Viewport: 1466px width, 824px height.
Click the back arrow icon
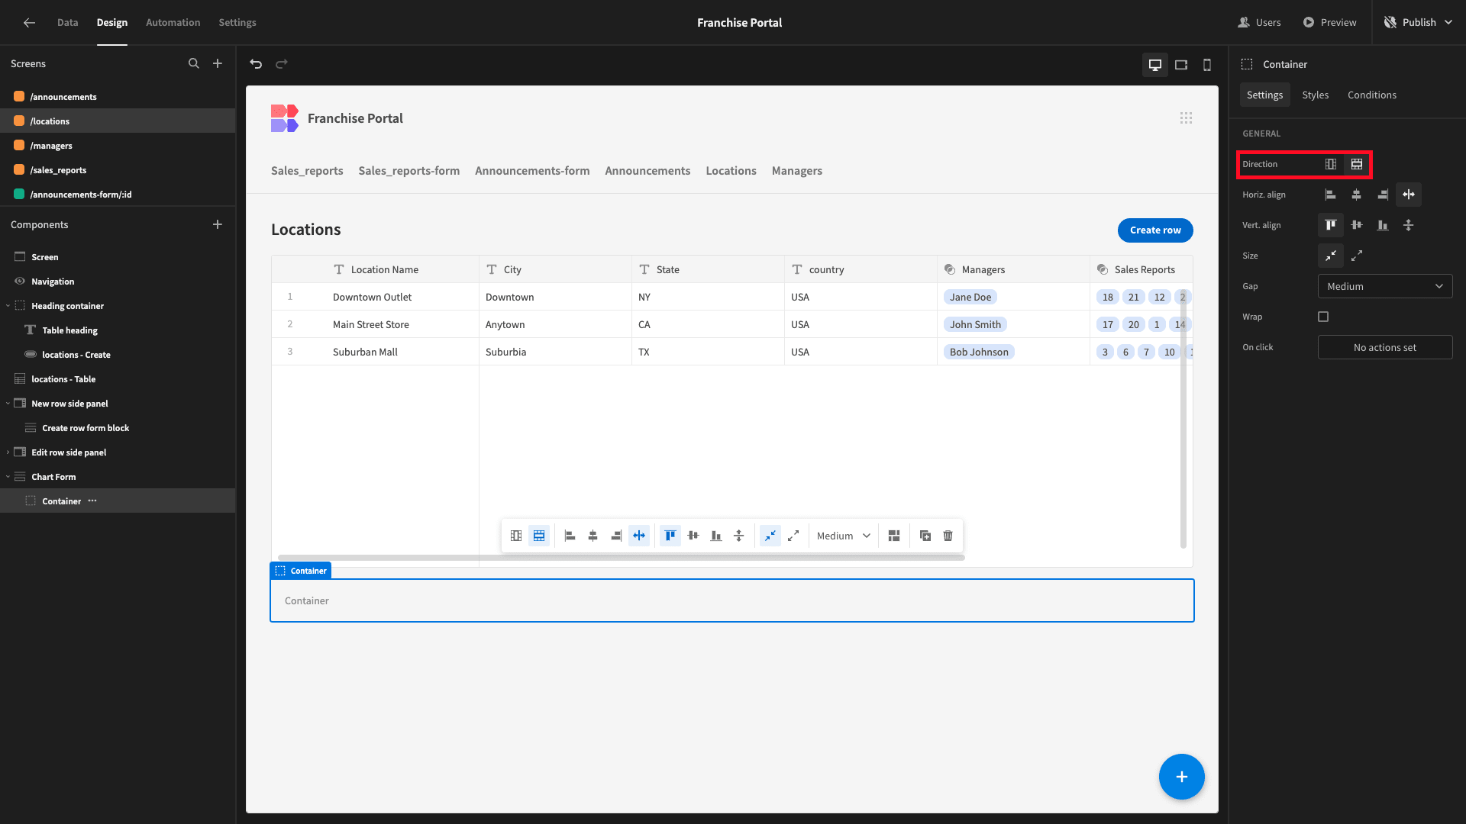[x=29, y=22]
